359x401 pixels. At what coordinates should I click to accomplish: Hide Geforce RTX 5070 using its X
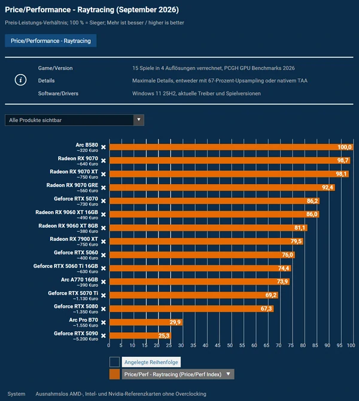(103, 201)
